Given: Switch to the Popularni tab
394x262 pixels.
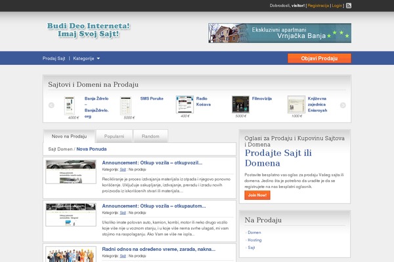Looking at the screenshot, I should (114, 136).
